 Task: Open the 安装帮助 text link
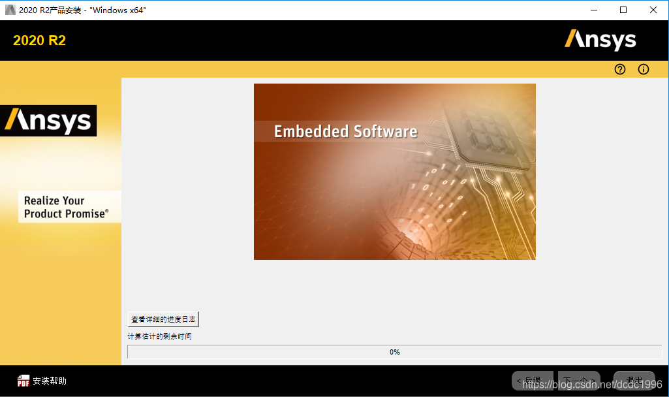(x=50, y=381)
